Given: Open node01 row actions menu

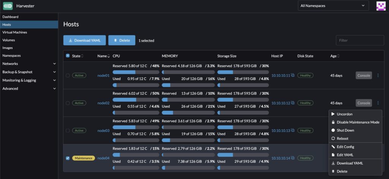Looking at the screenshot, I should pos(378,75).
